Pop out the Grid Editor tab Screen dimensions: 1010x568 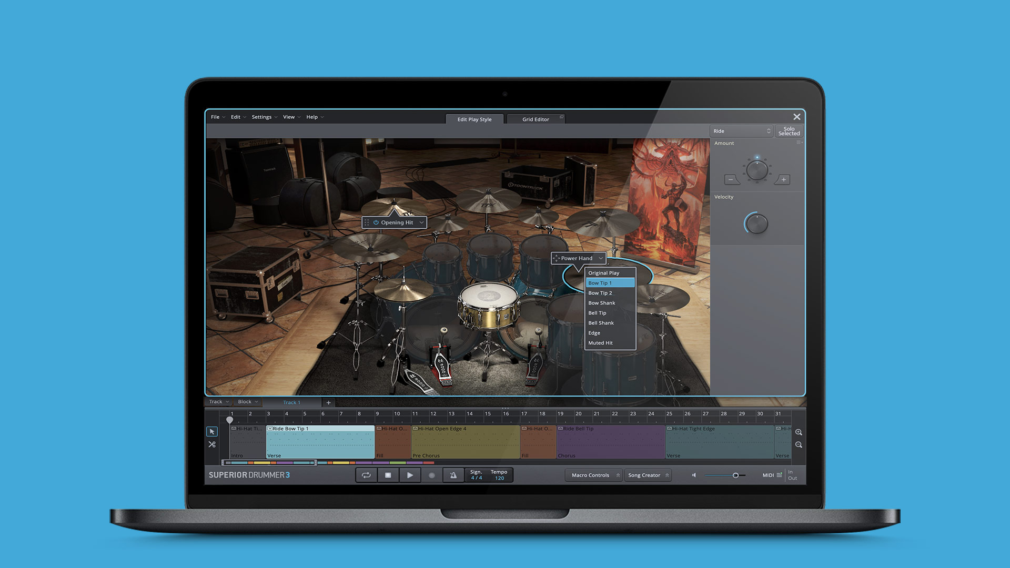[x=561, y=117]
